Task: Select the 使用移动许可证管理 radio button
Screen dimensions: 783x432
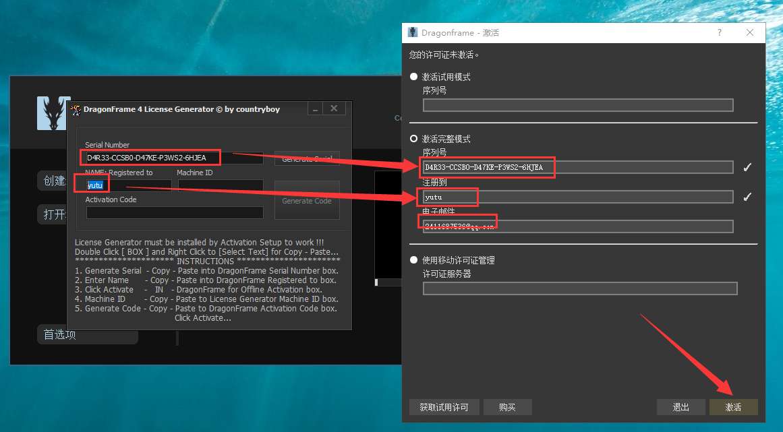Action: 413,260
